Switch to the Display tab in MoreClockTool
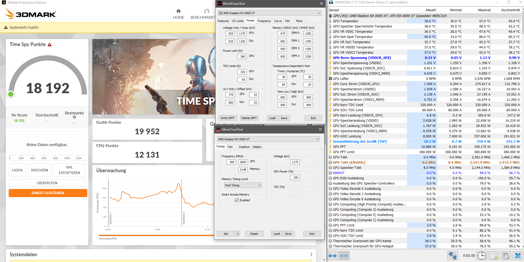Viewport: 524px width, 262px height. tap(257, 147)
